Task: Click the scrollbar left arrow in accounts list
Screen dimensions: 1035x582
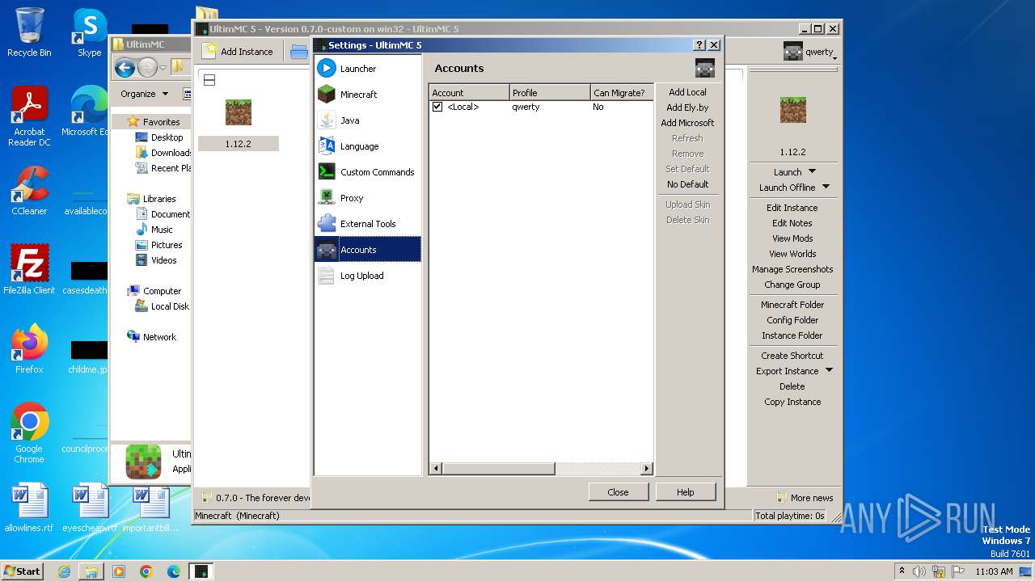Action: pos(436,469)
